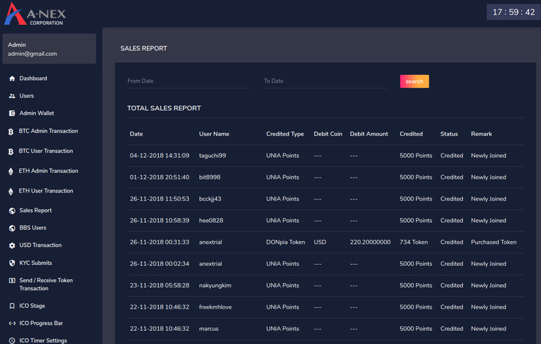Open USD Transaction in sidebar
Viewport: 541px width, 344px height.
coord(41,245)
